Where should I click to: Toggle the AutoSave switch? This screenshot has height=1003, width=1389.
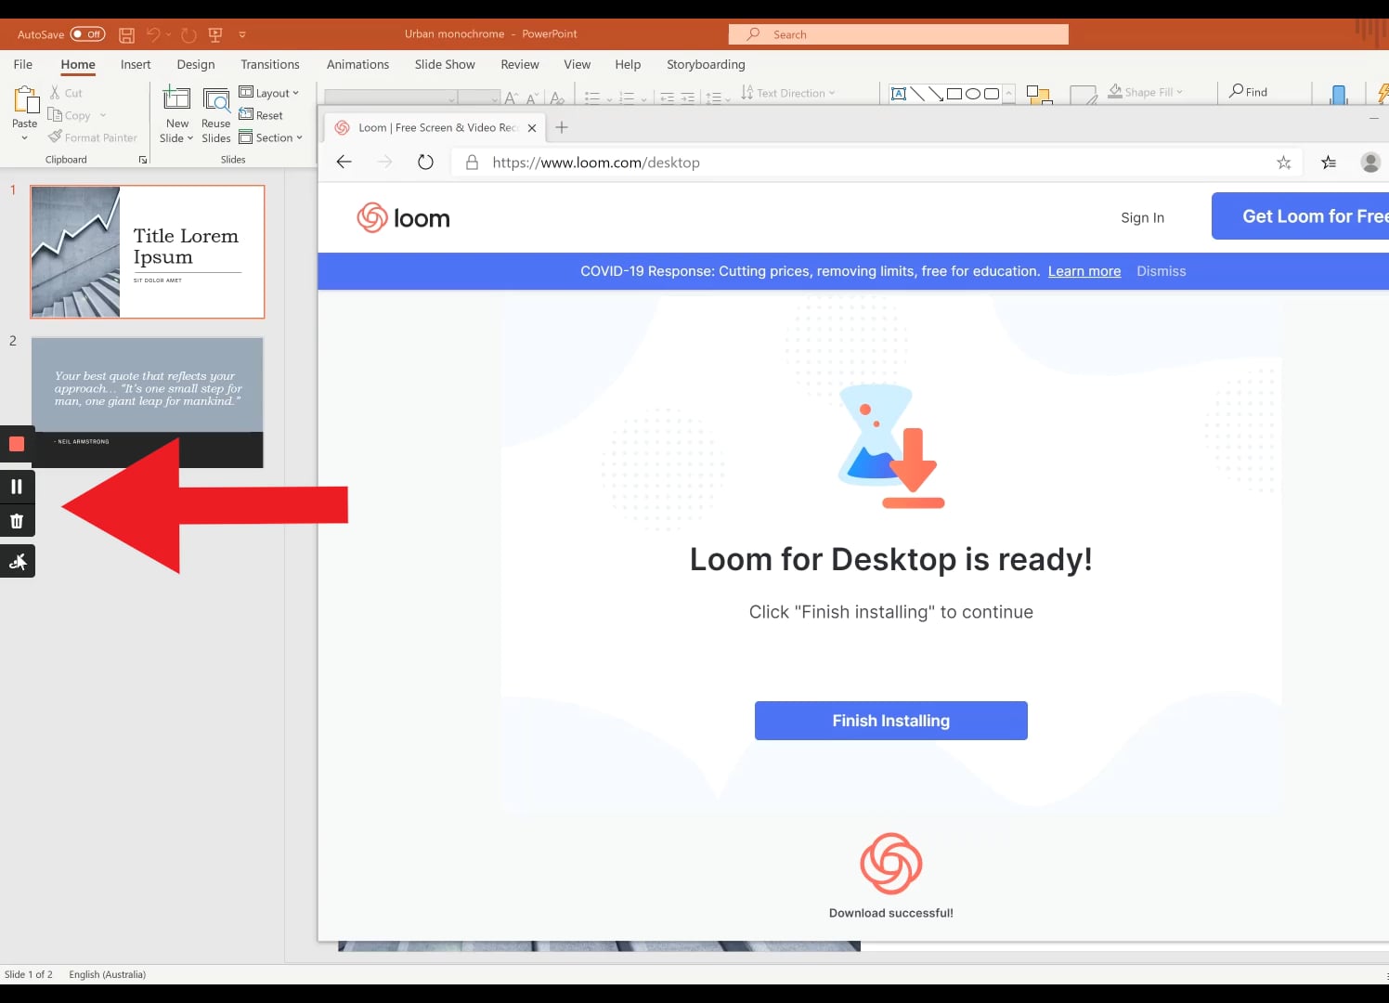tap(87, 34)
